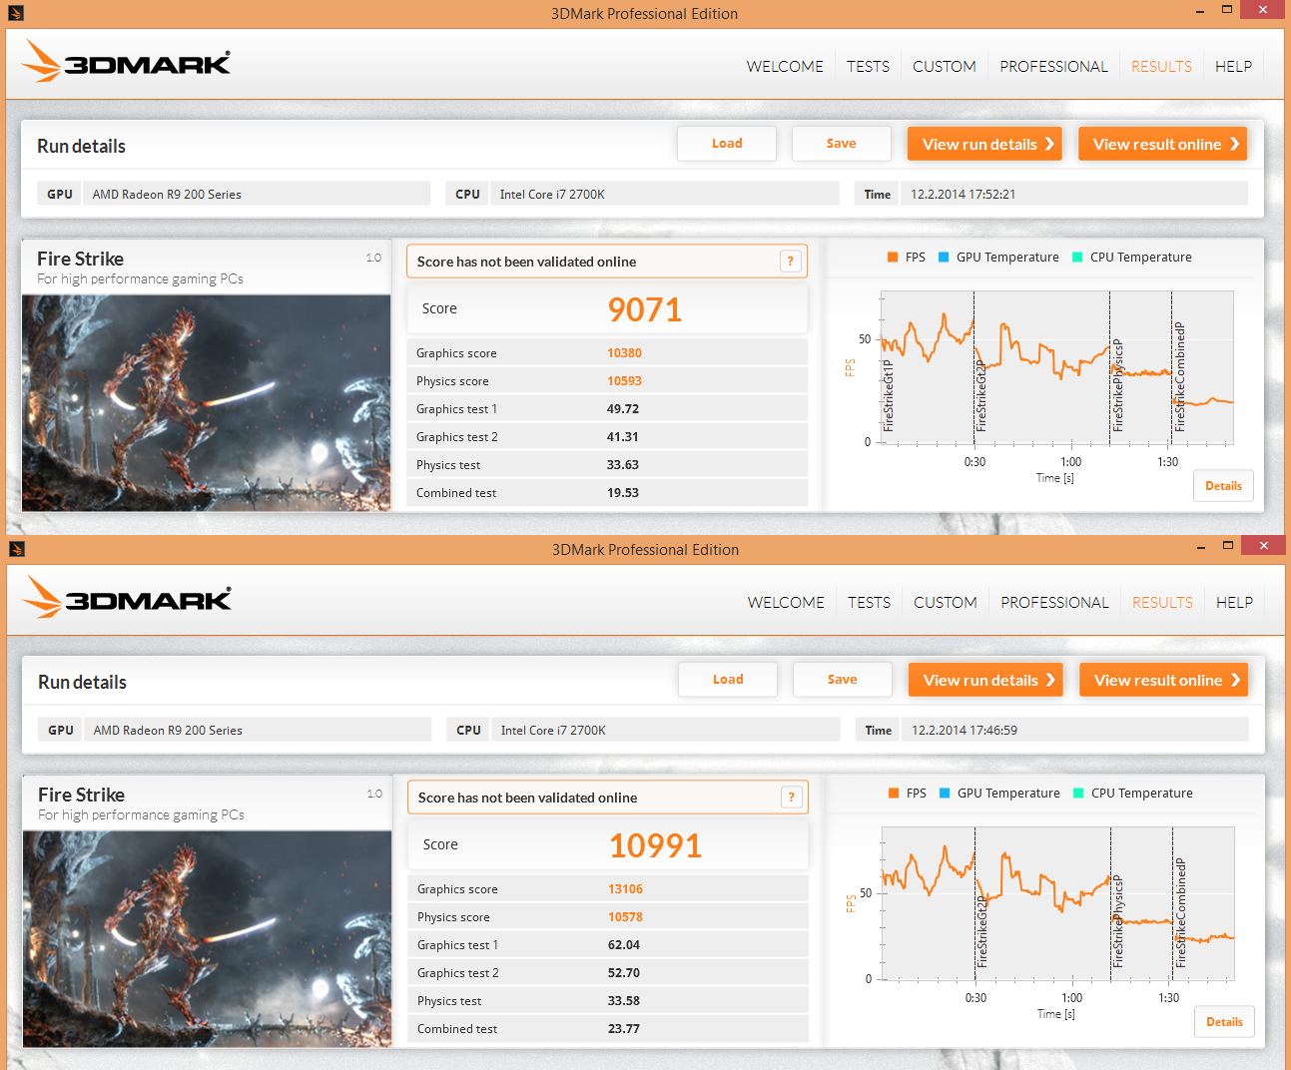Screen dimensions: 1291x1070
Task: Click the time field 12.2.2014 17:52:21
Action: [1074, 194]
